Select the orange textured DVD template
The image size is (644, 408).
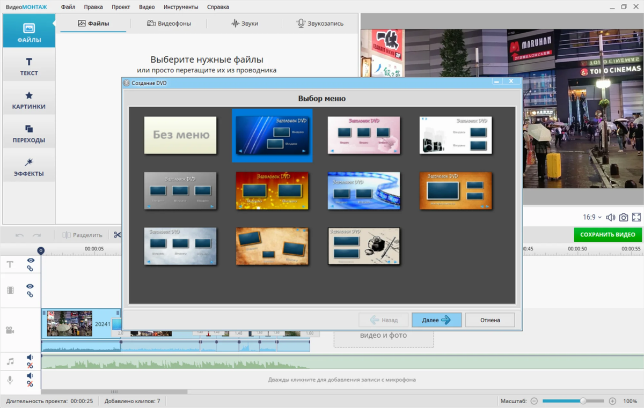[x=456, y=191]
